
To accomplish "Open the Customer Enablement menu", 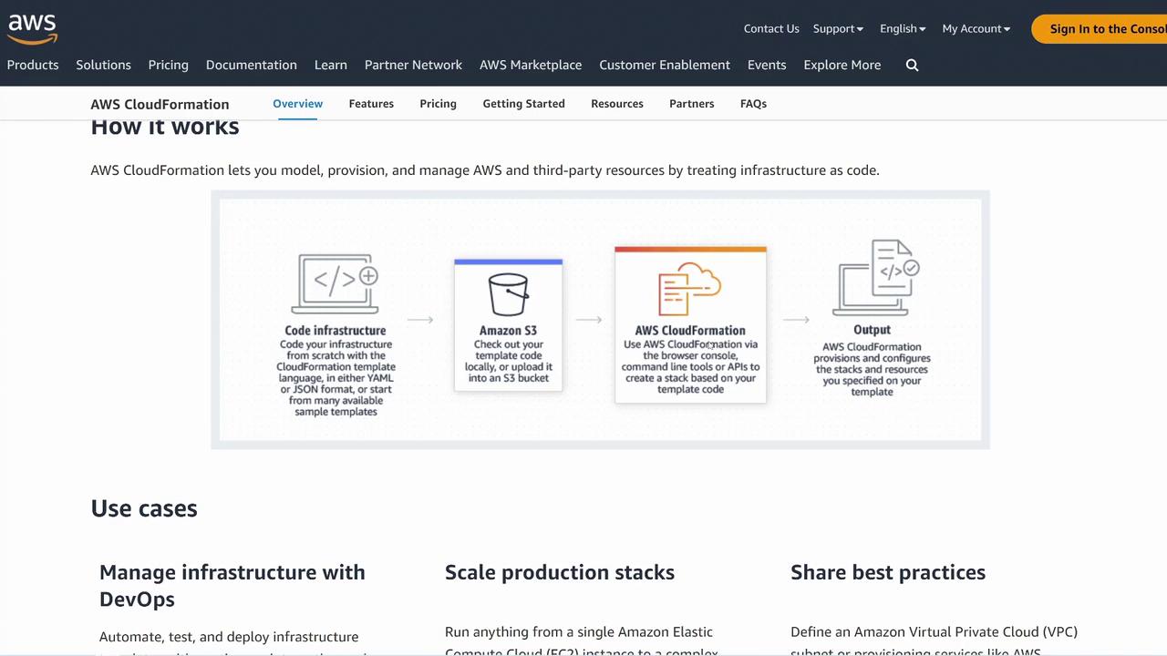I will pos(665,65).
